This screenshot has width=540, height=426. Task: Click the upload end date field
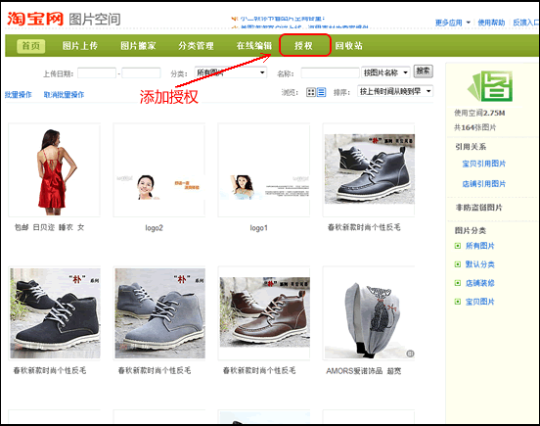tap(141, 73)
